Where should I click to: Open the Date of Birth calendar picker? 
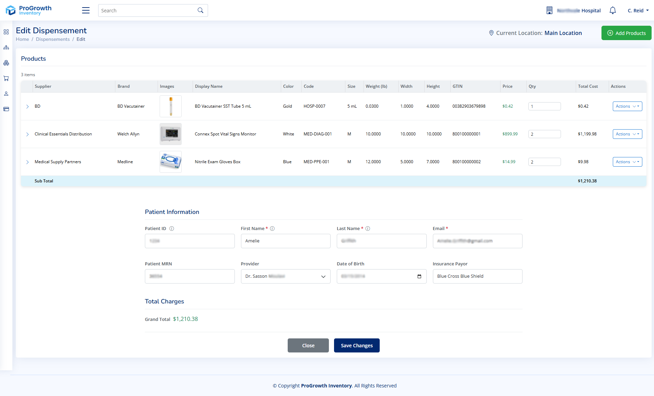(419, 276)
